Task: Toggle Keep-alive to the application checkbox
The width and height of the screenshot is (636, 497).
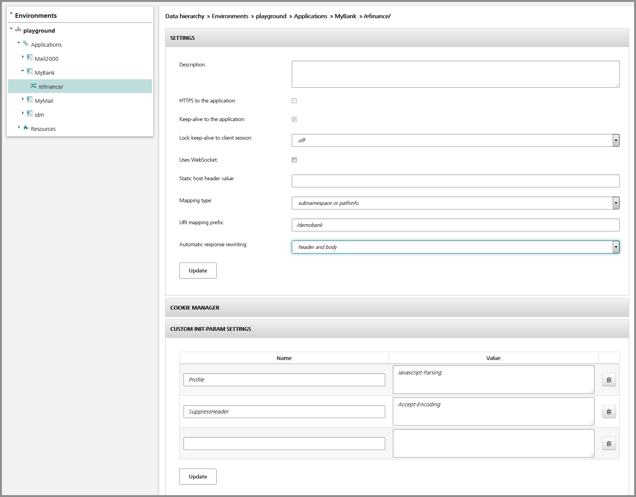Action: [294, 120]
